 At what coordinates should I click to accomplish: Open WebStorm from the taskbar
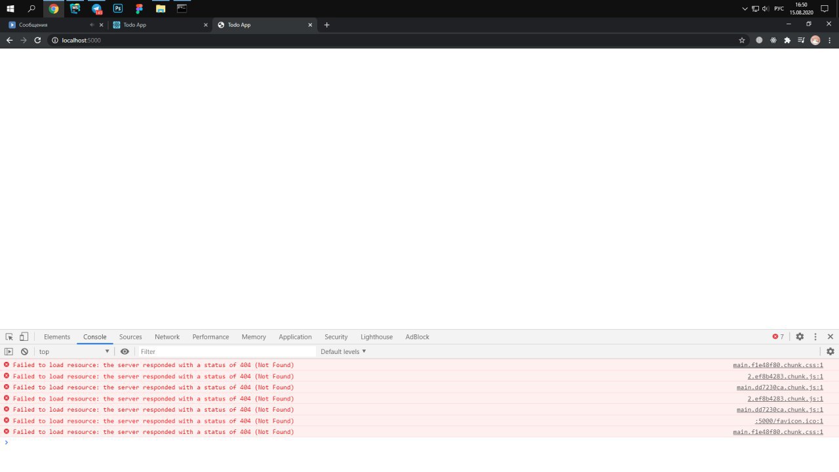pyautogui.click(x=75, y=9)
